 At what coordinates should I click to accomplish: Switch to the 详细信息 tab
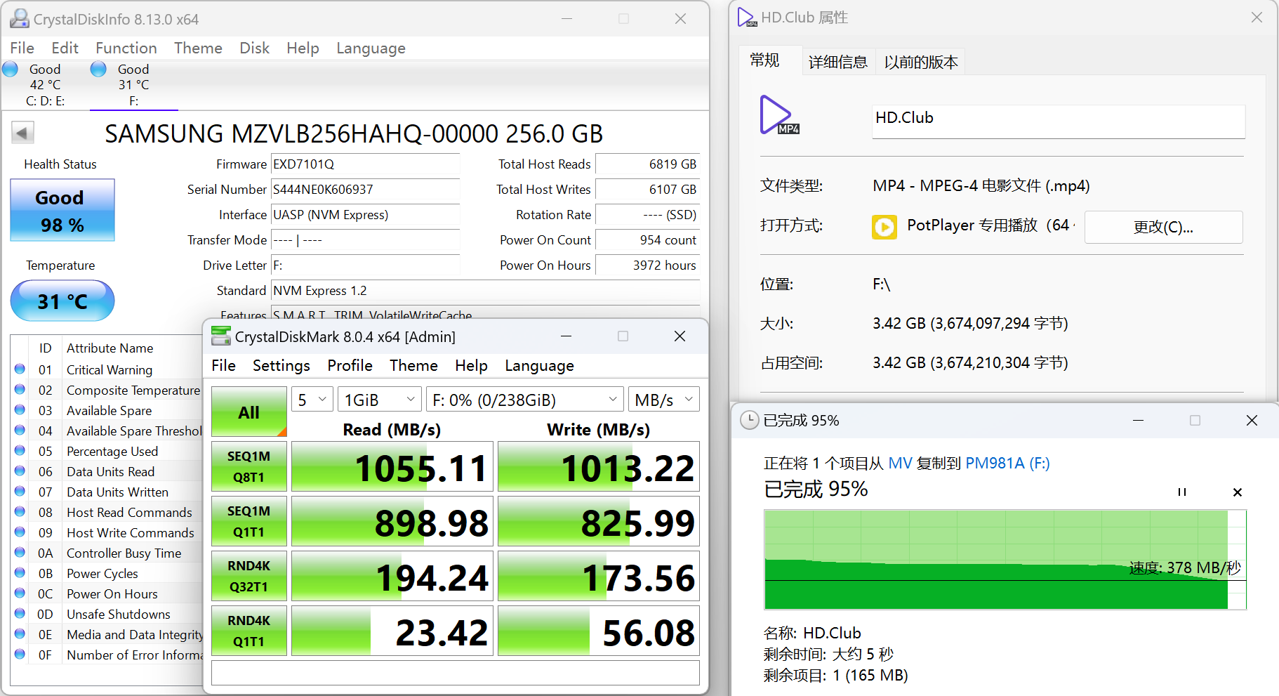click(x=837, y=62)
